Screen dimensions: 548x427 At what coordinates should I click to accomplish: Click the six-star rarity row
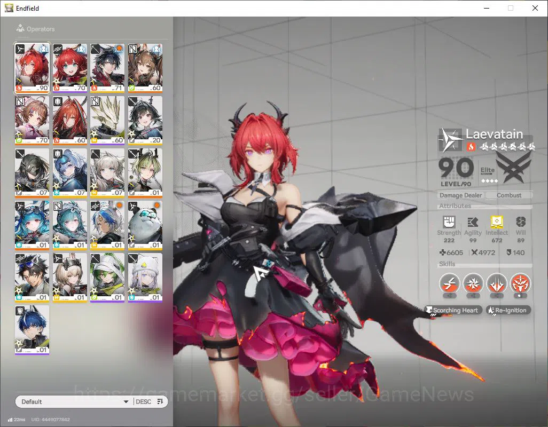507,147
